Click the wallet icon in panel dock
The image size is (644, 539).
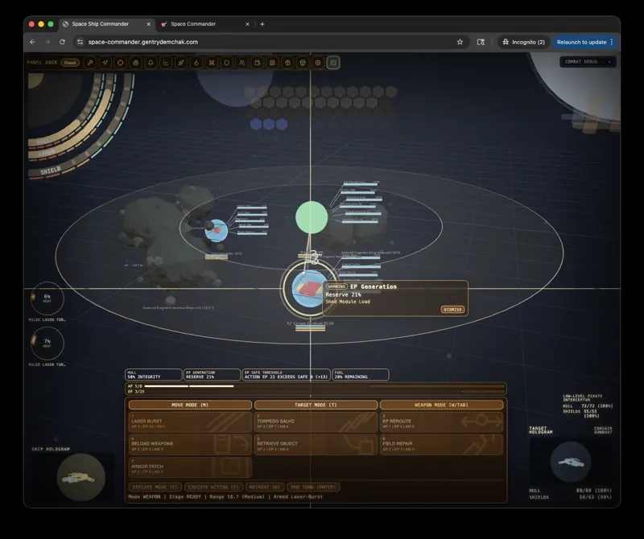click(257, 63)
